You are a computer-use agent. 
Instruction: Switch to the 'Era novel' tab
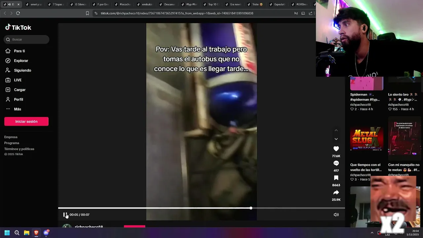[x=234, y=4]
